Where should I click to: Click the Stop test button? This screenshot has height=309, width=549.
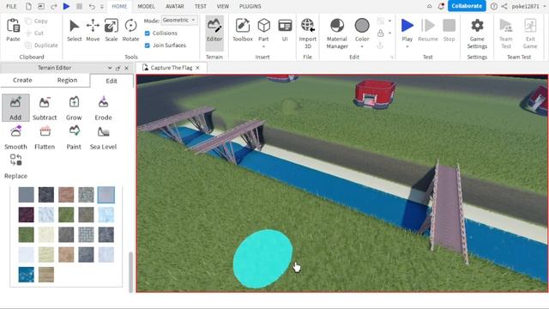coord(449,30)
